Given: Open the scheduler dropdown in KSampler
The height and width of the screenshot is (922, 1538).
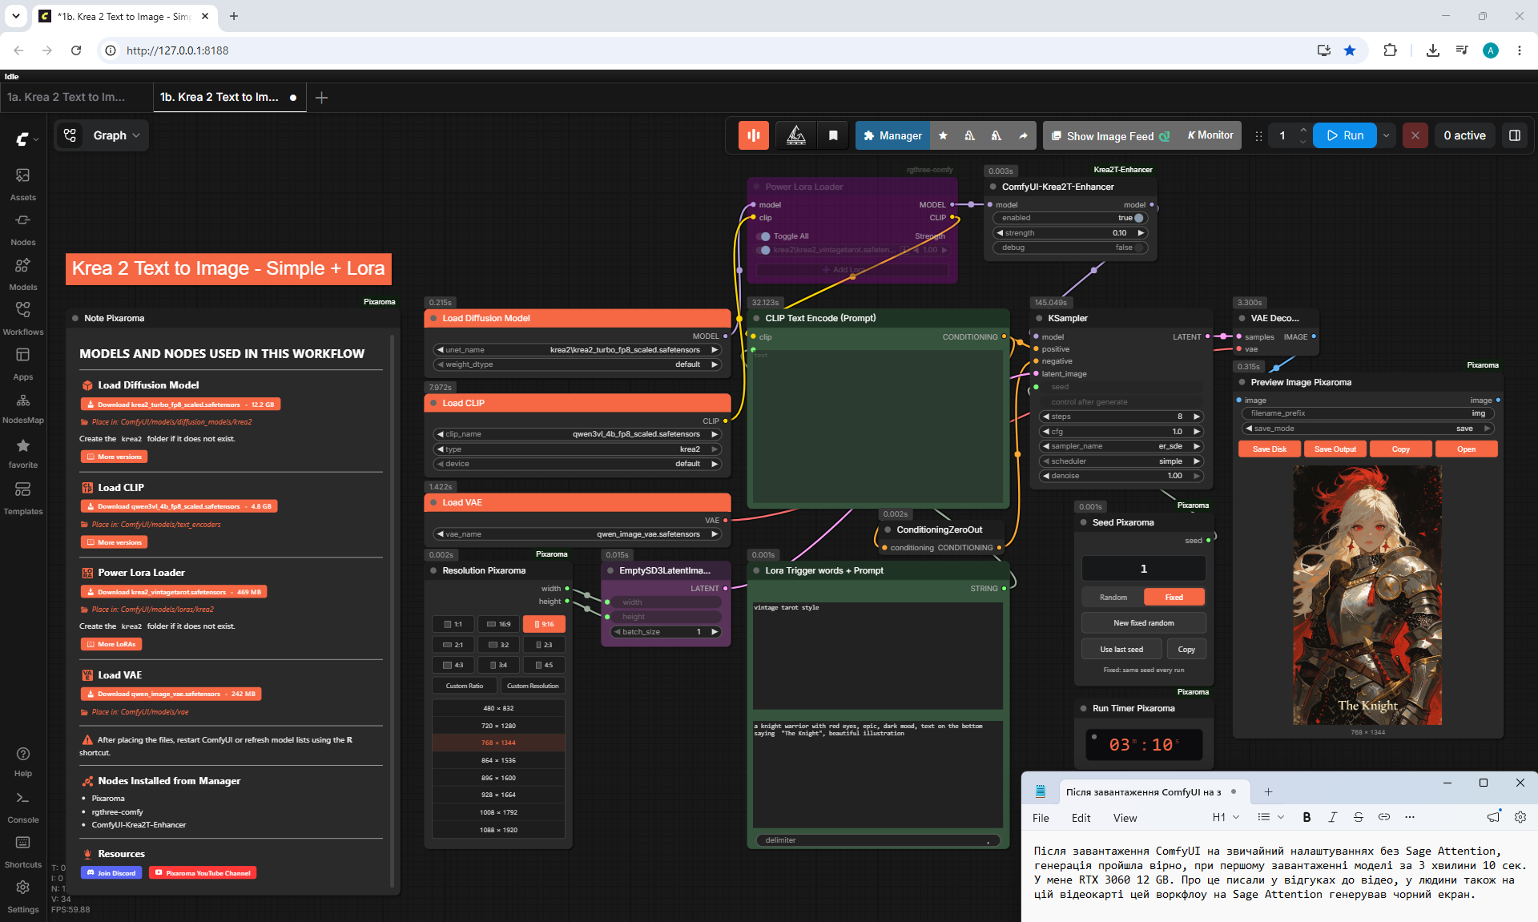Looking at the screenshot, I should (1121, 461).
